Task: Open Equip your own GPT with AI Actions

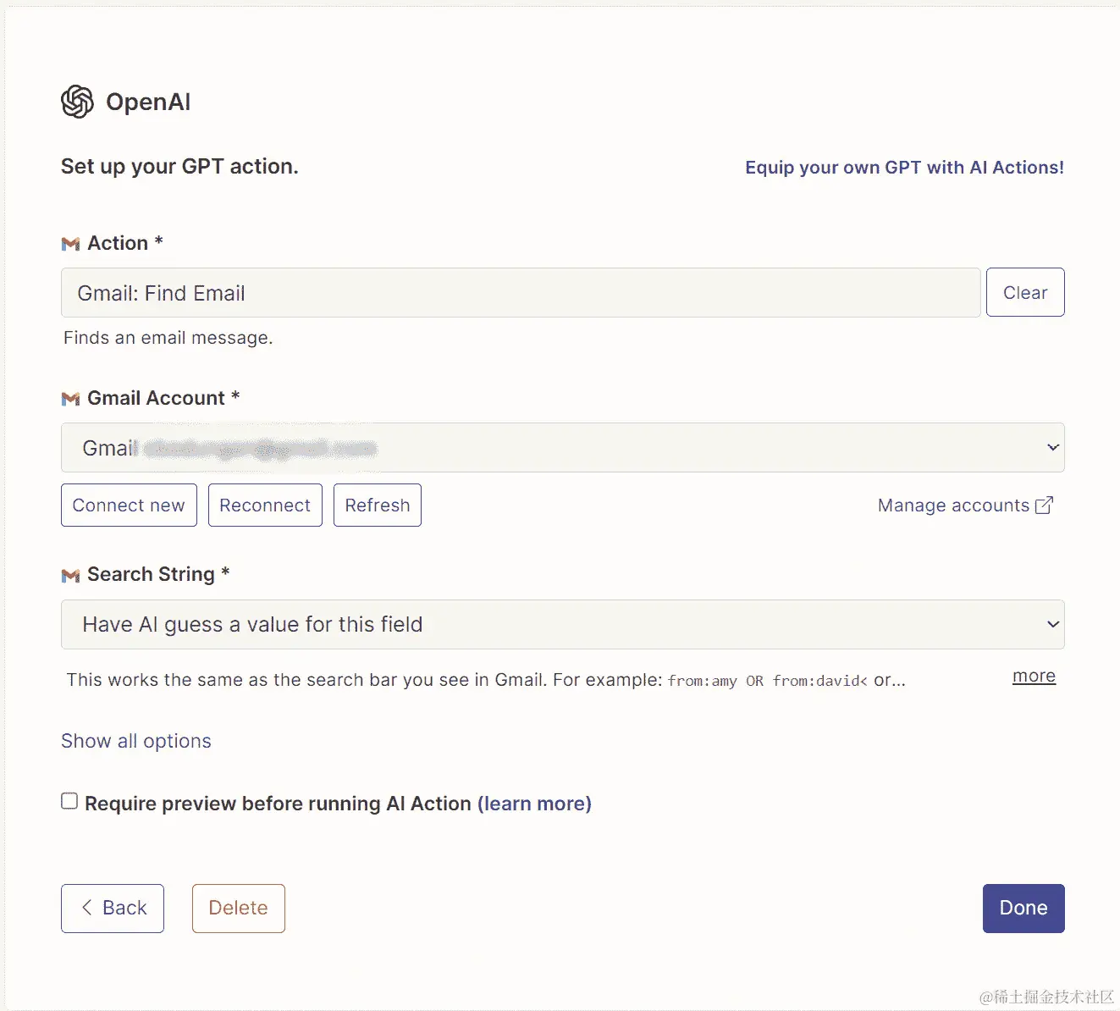Action: [904, 167]
